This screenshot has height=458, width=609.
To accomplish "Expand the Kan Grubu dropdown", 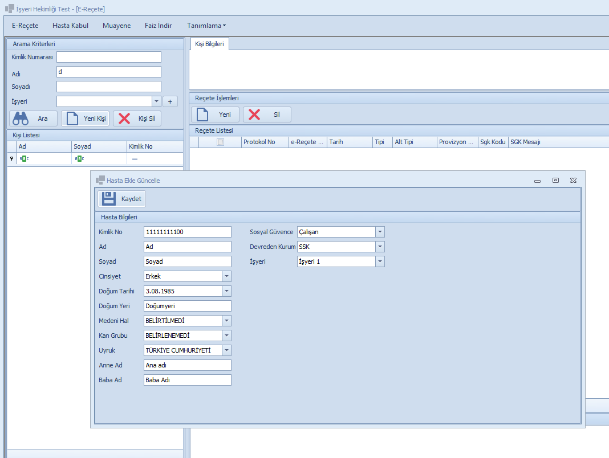I will (x=226, y=336).
